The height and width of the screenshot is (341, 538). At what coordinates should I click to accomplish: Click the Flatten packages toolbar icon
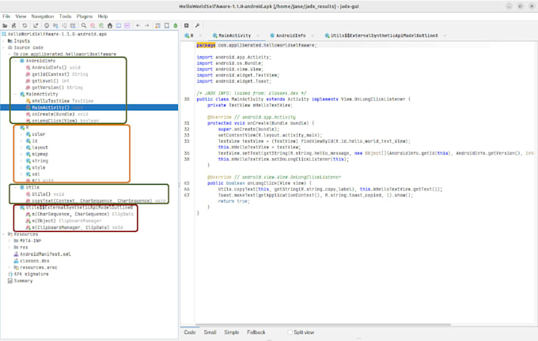(x=55, y=26)
